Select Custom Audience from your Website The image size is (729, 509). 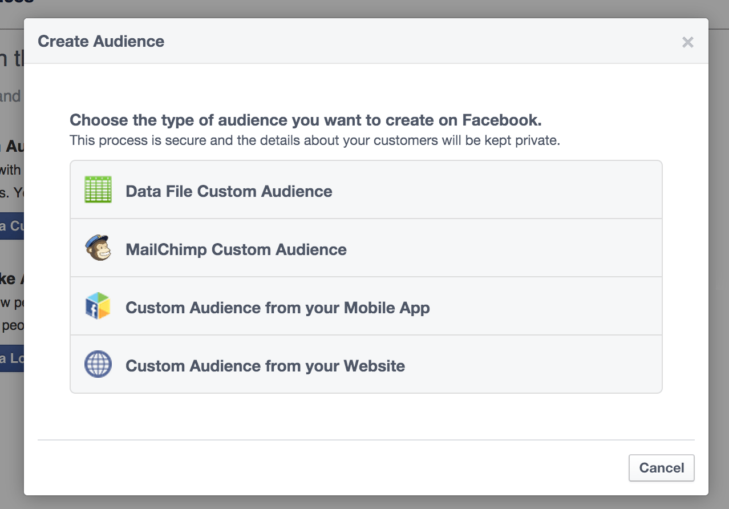coord(265,366)
